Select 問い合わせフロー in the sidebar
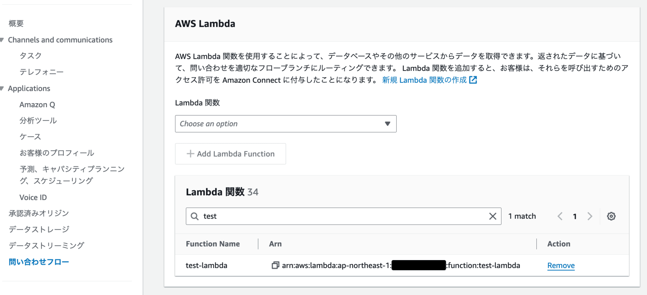647x295 pixels. pyautogui.click(x=39, y=262)
